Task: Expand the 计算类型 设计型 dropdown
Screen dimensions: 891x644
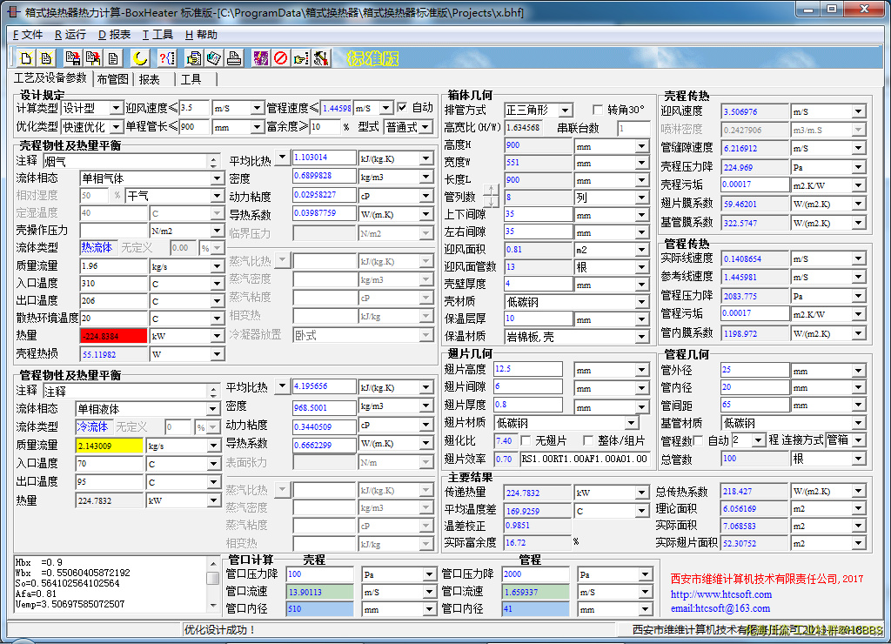Action: tap(116, 108)
